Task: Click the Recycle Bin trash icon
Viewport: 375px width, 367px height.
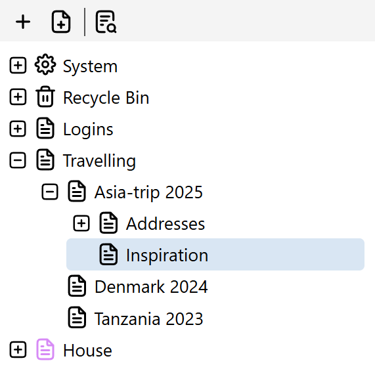Action: pos(45,97)
